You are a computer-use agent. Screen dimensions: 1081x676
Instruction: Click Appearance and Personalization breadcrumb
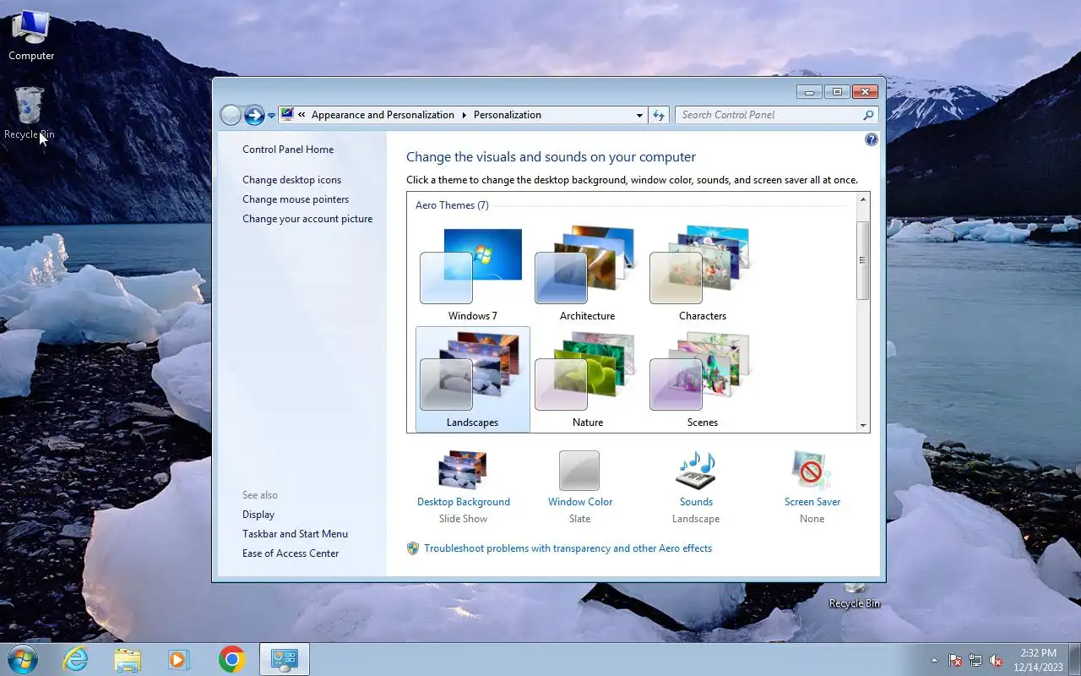click(383, 115)
